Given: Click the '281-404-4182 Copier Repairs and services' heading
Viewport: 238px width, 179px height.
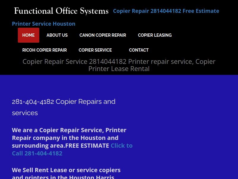Looking at the screenshot, I should (64, 107).
